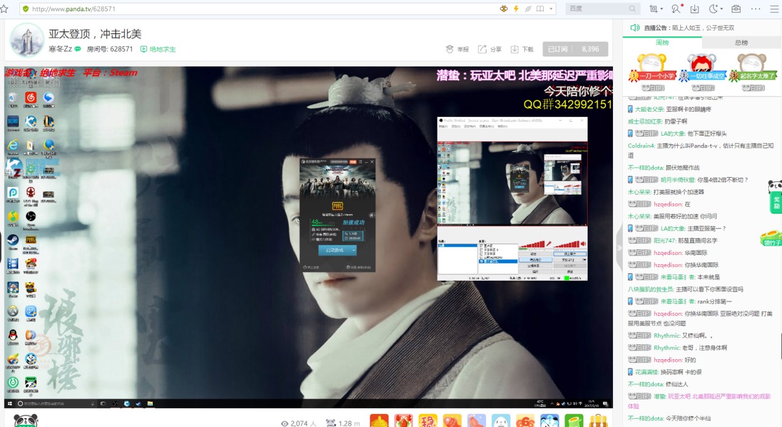Viewport: 782px width, 427px height.
Task: Click username 花满满楼 in chat
Action: pyautogui.click(x=647, y=372)
